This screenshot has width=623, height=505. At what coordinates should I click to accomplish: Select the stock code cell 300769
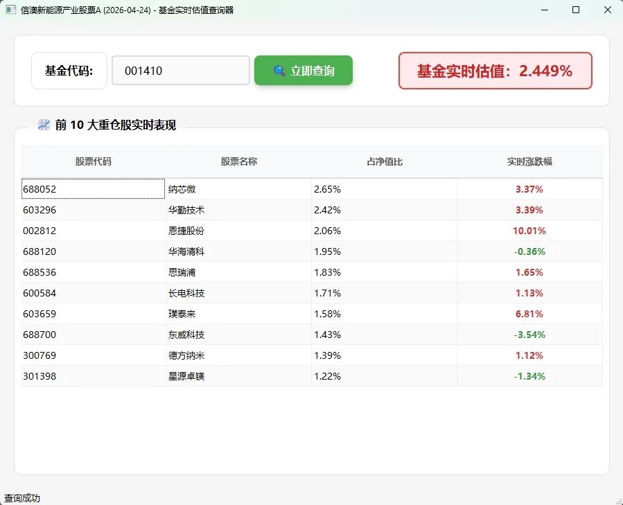[x=93, y=355]
